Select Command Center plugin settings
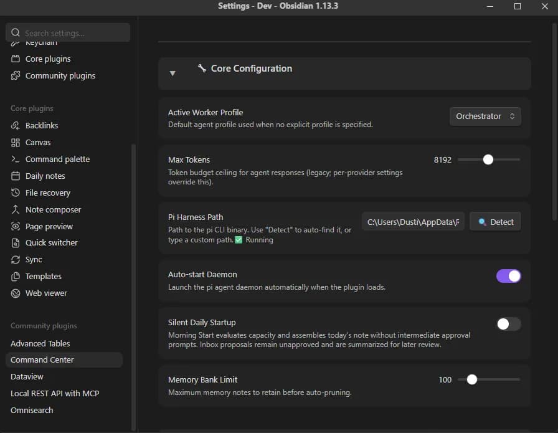The image size is (558, 433). (64, 359)
